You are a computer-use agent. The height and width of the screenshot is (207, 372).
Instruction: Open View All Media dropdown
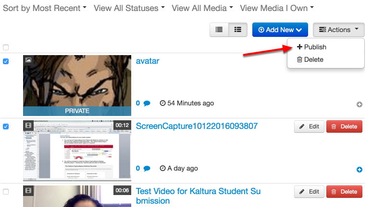[x=202, y=8]
